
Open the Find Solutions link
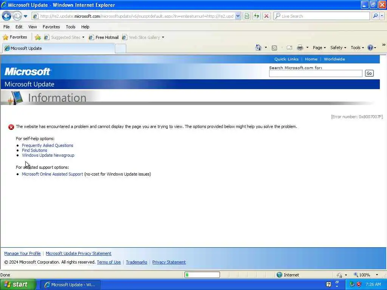click(x=34, y=150)
